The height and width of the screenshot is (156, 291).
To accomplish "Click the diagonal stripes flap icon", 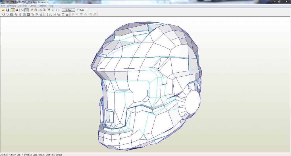I will tap(16, 14).
